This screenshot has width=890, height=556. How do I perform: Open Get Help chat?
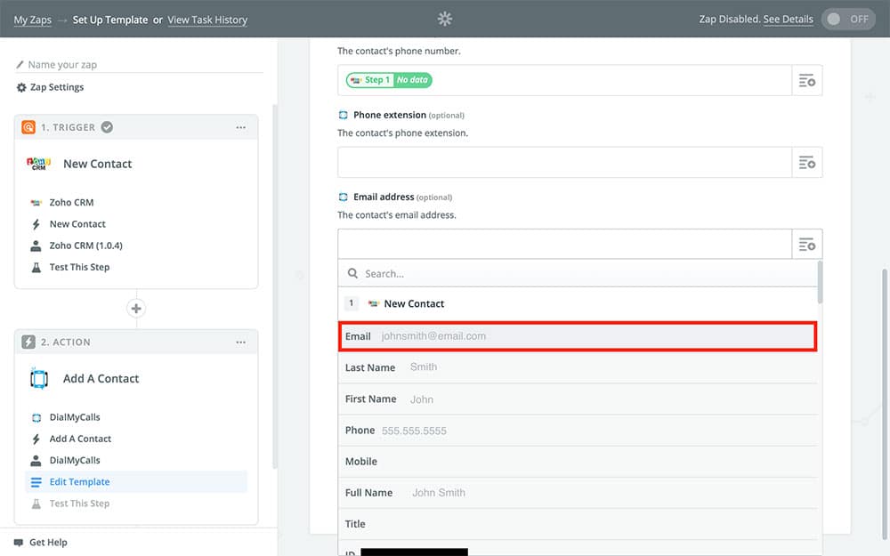[47, 543]
